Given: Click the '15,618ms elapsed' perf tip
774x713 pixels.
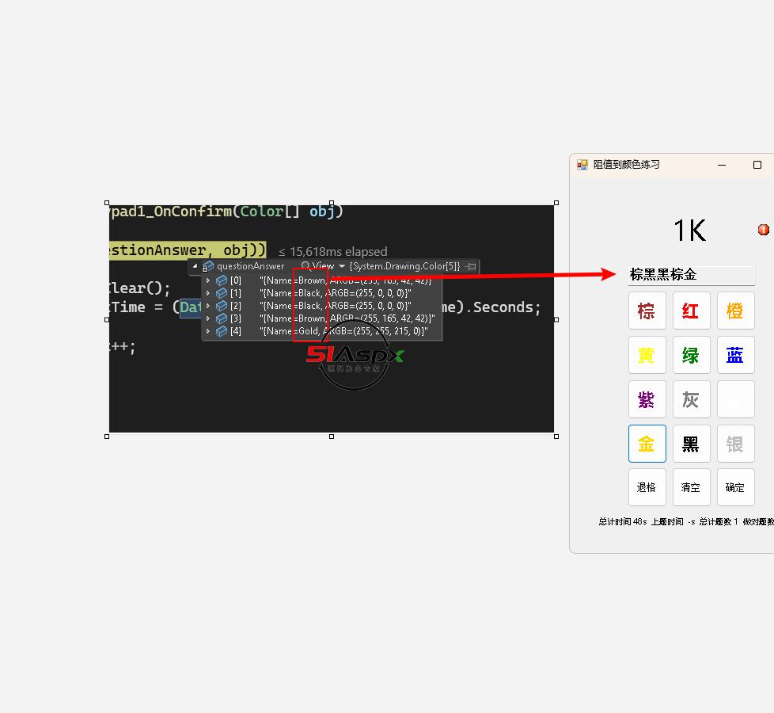Looking at the screenshot, I should click(x=333, y=251).
